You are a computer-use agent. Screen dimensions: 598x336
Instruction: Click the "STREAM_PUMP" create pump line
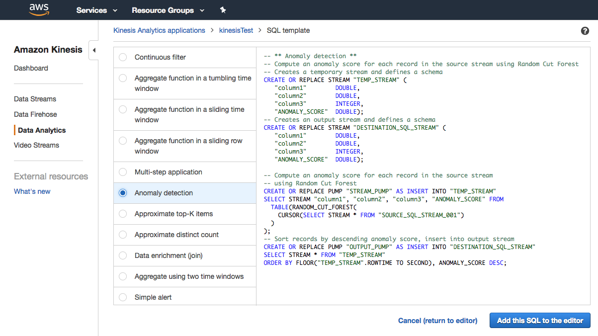[380, 191]
